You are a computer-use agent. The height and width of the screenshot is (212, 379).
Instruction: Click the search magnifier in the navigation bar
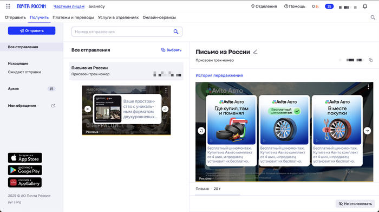click(373, 17)
